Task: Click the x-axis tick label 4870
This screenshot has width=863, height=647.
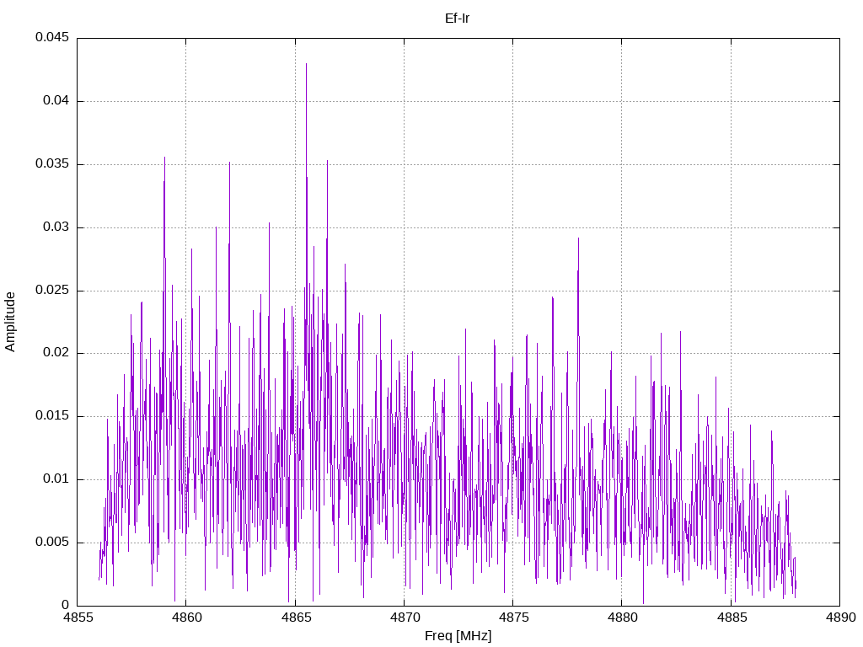Action: 404,618
